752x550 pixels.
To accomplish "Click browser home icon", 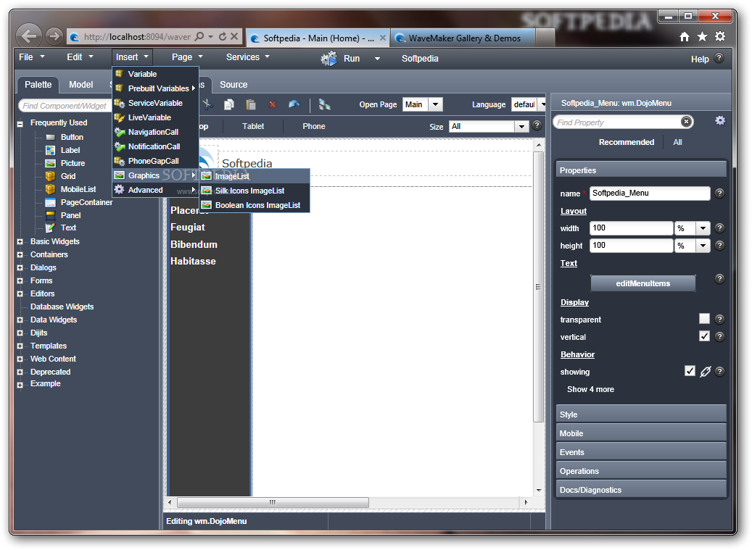I will (685, 37).
